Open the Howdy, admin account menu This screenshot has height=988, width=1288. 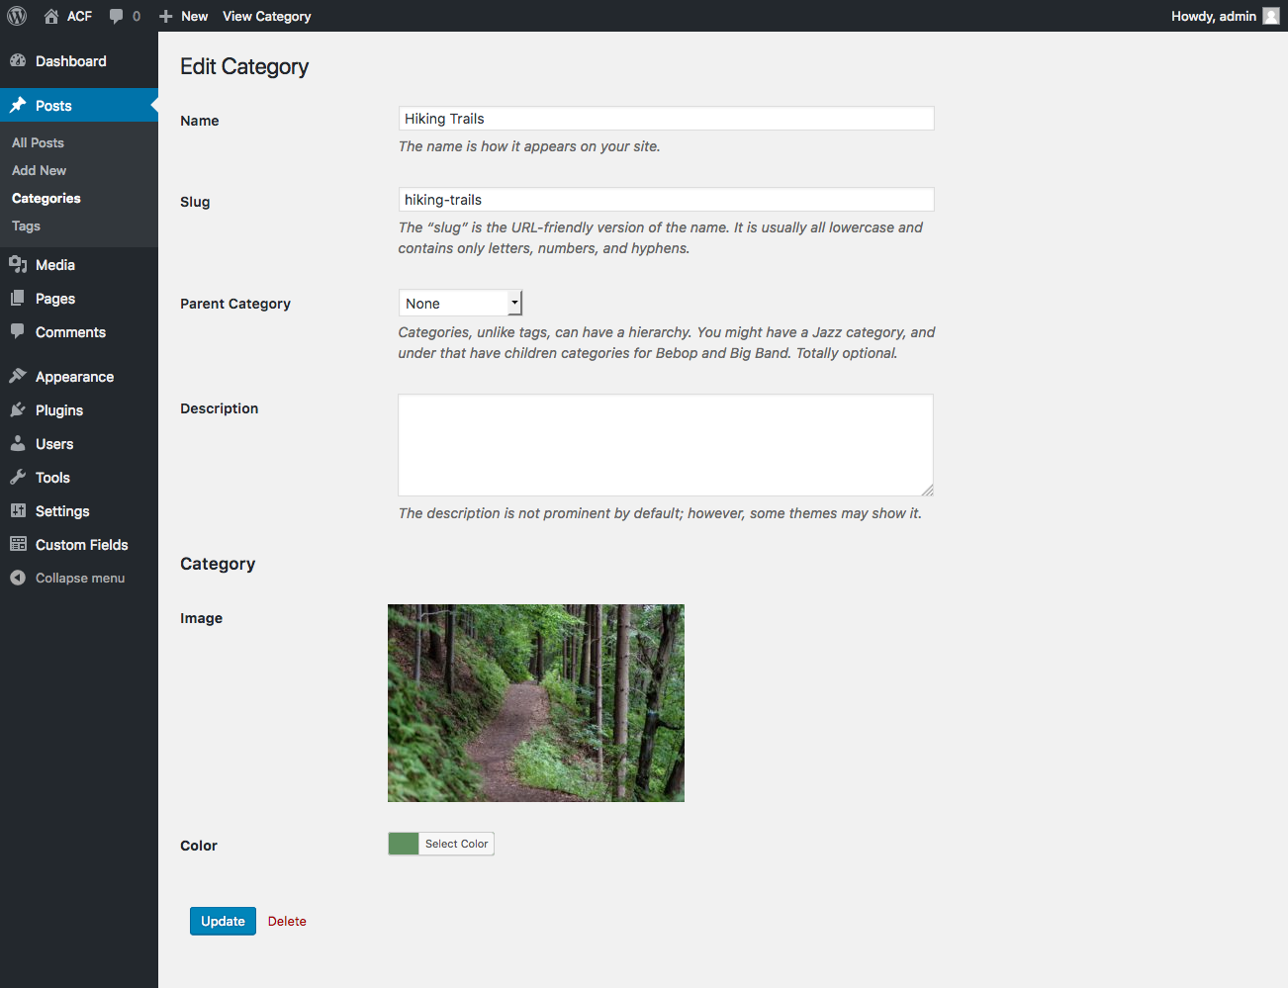pos(1215,15)
